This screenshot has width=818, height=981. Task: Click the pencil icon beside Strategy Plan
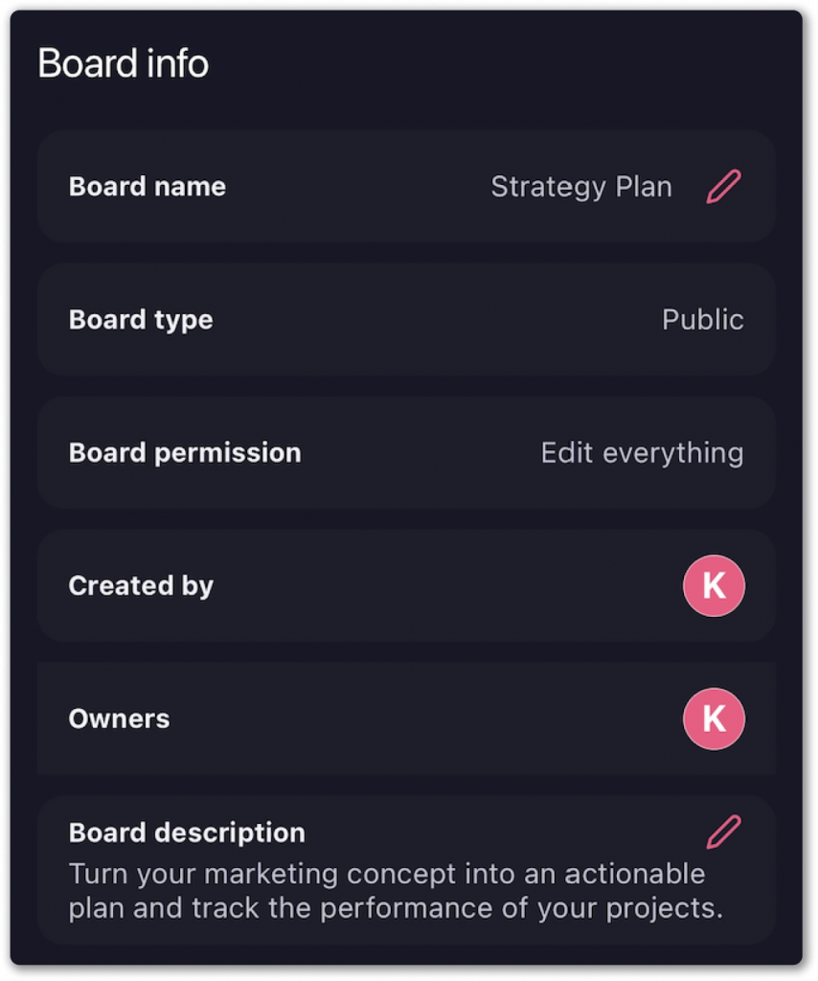pyautogui.click(x=723, y=187)
